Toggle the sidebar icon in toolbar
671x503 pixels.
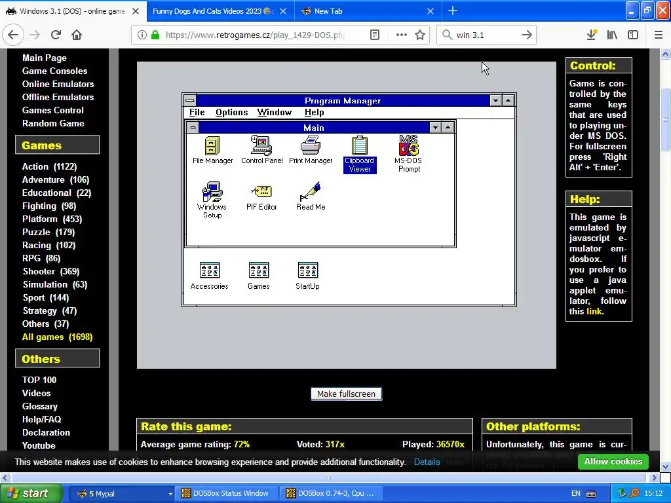point(633,35)
